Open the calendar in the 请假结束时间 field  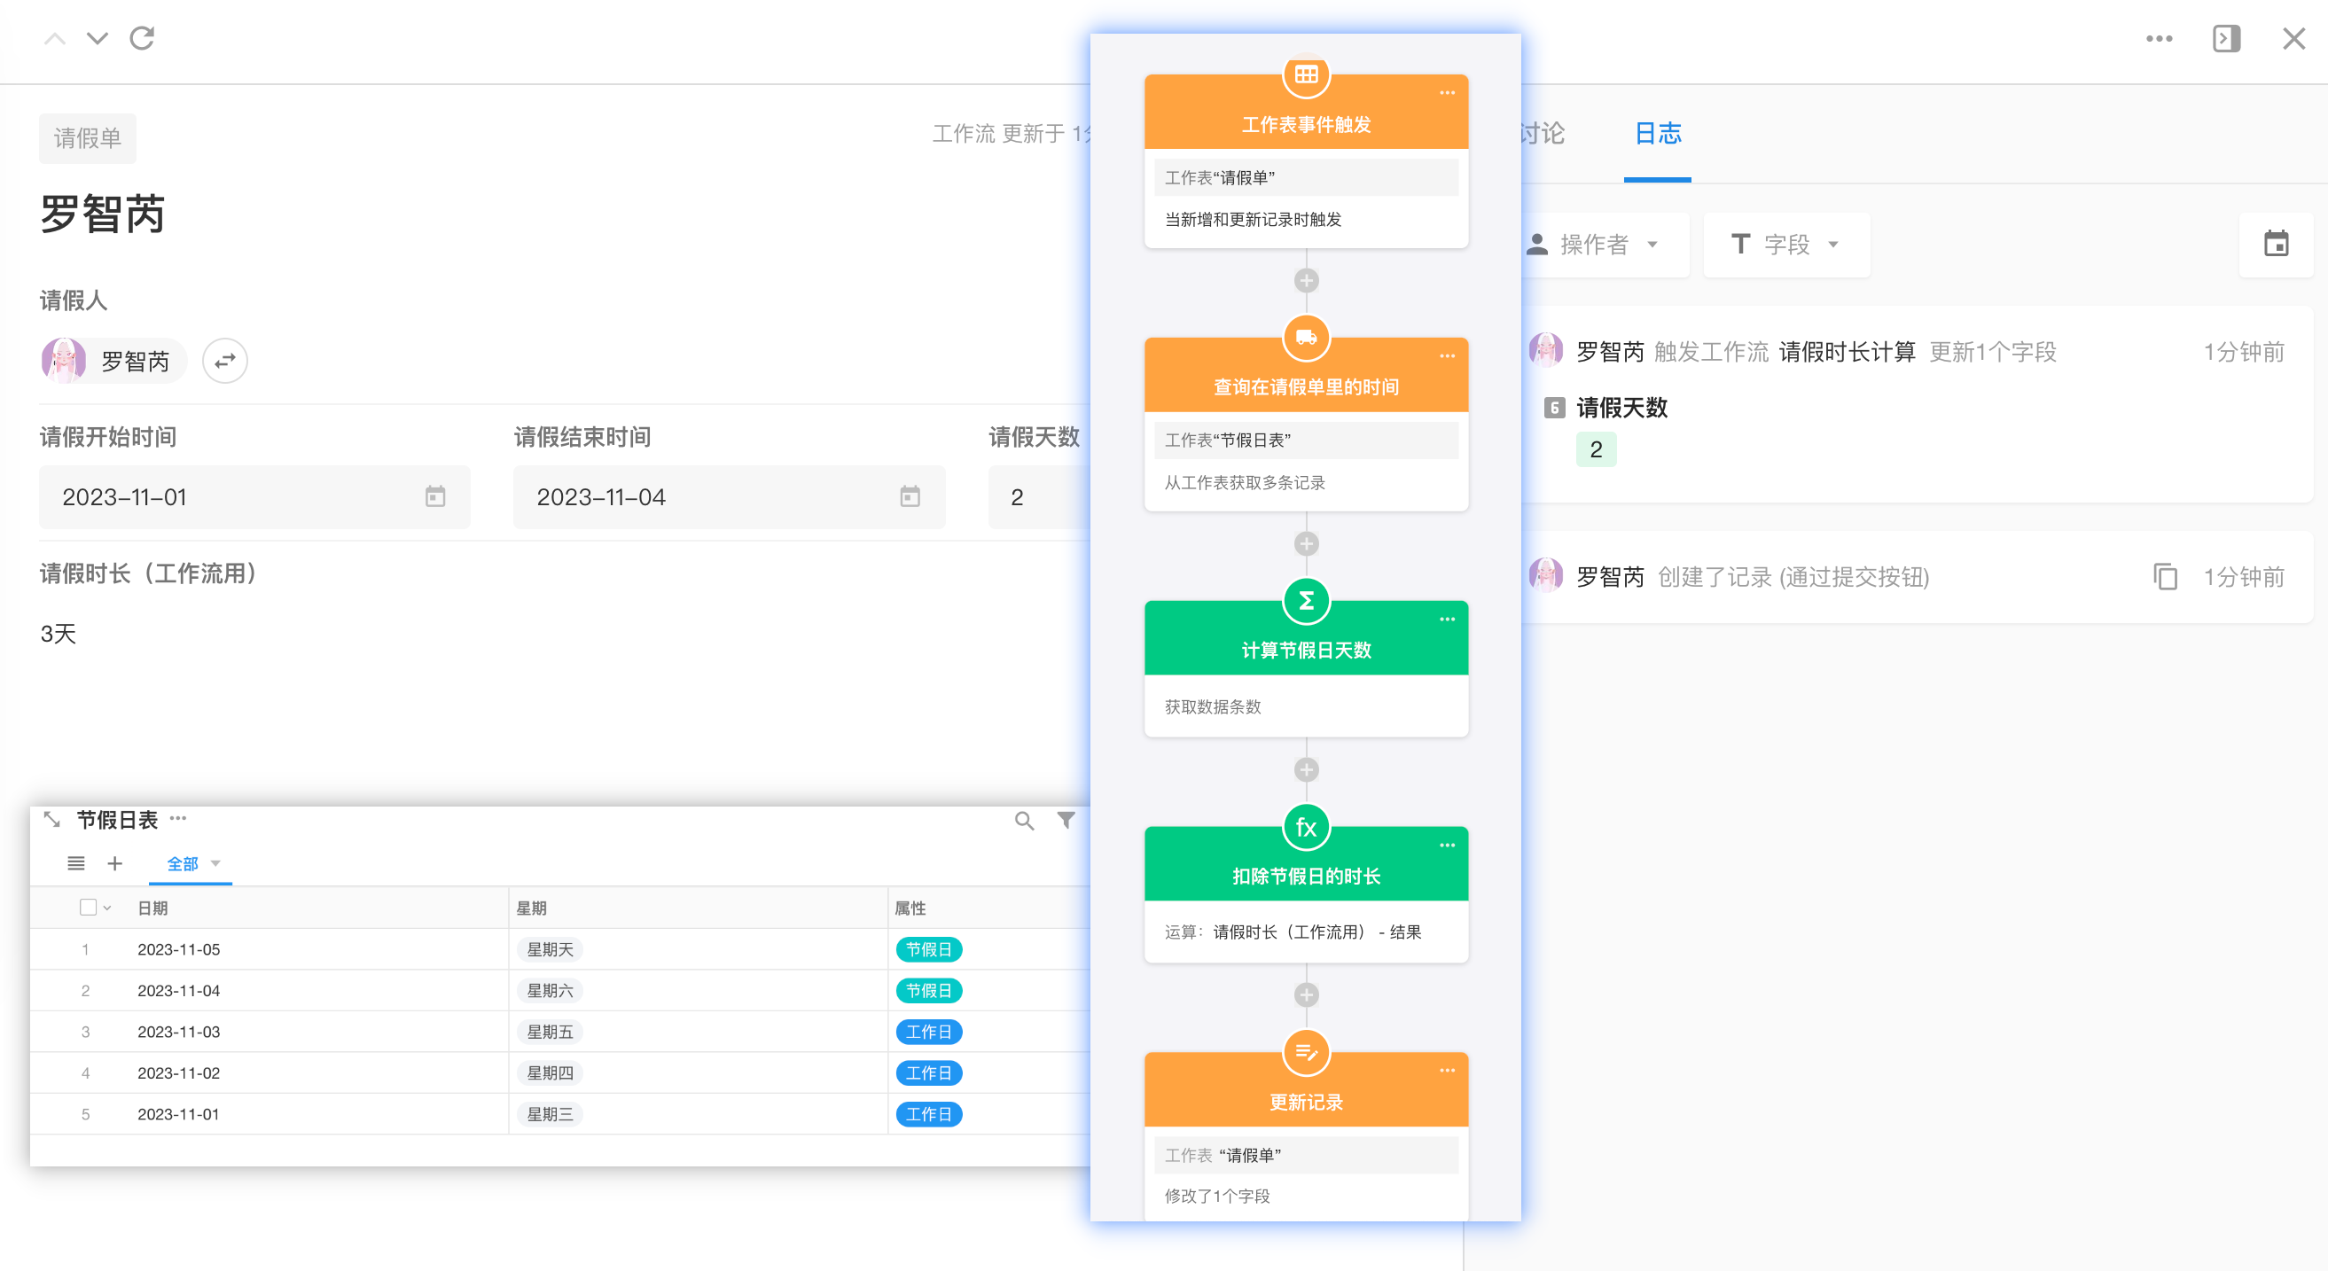tap(910, 496)
